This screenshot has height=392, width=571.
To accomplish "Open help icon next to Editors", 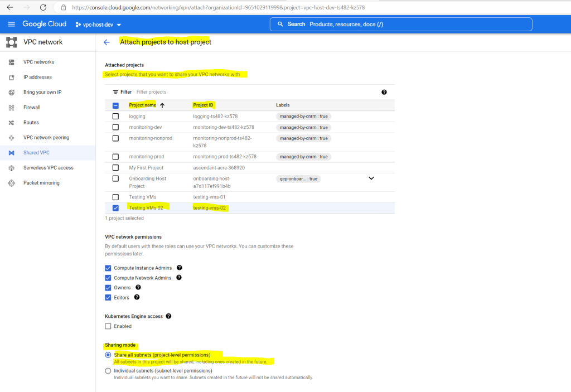I will 137,297.
